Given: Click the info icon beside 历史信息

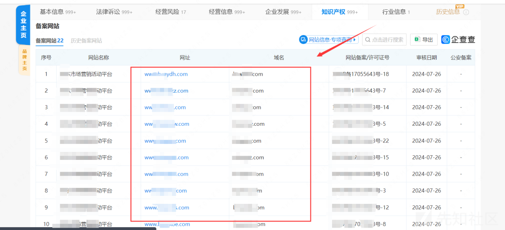Looking at the screenshot, I should tap(466, 12).
